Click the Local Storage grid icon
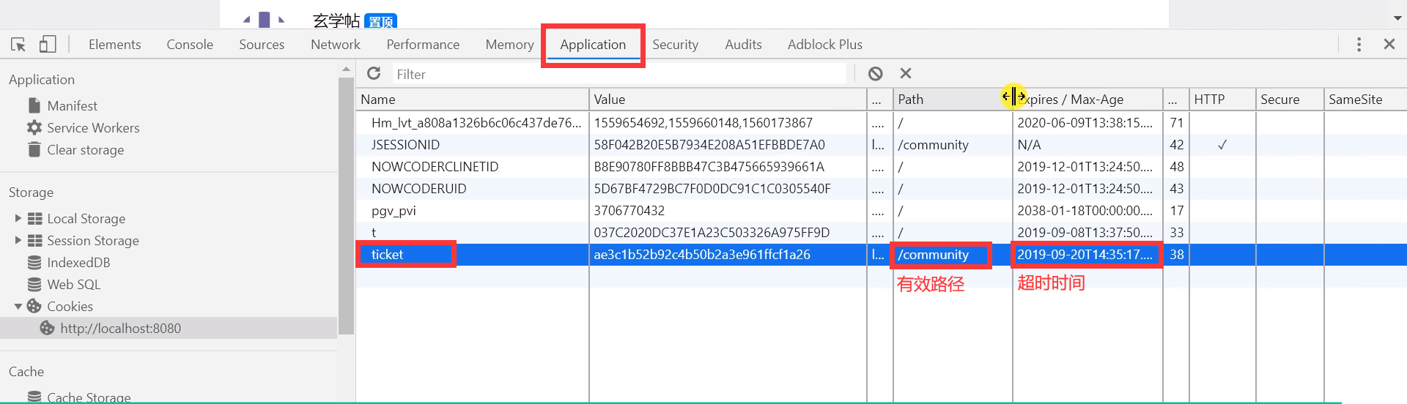The width and height of the screenshot is (1407, 404). [x=34, y=218]
